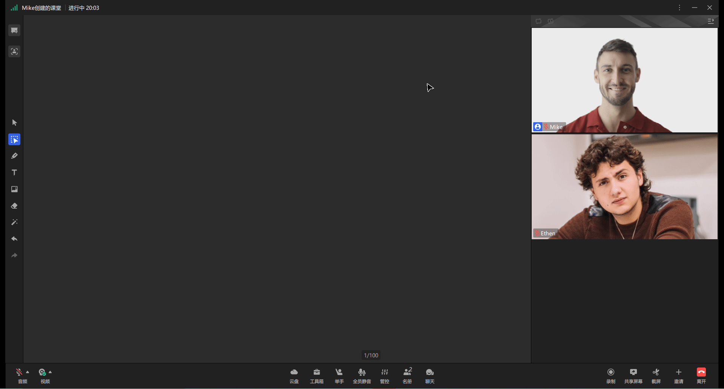Expand the video options arrow
Screen dimensions: 724x389
point(50,372)
